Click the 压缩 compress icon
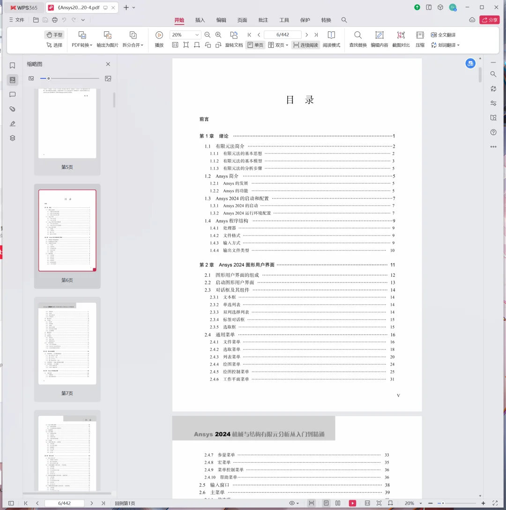Viewport: 506px width, 510px height. [x=420, y=35]
